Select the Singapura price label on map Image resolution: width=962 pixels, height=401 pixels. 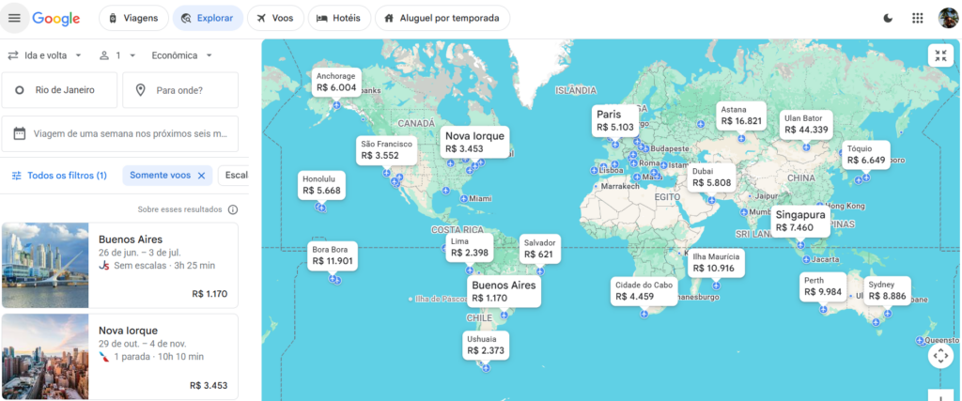[800, 222]
